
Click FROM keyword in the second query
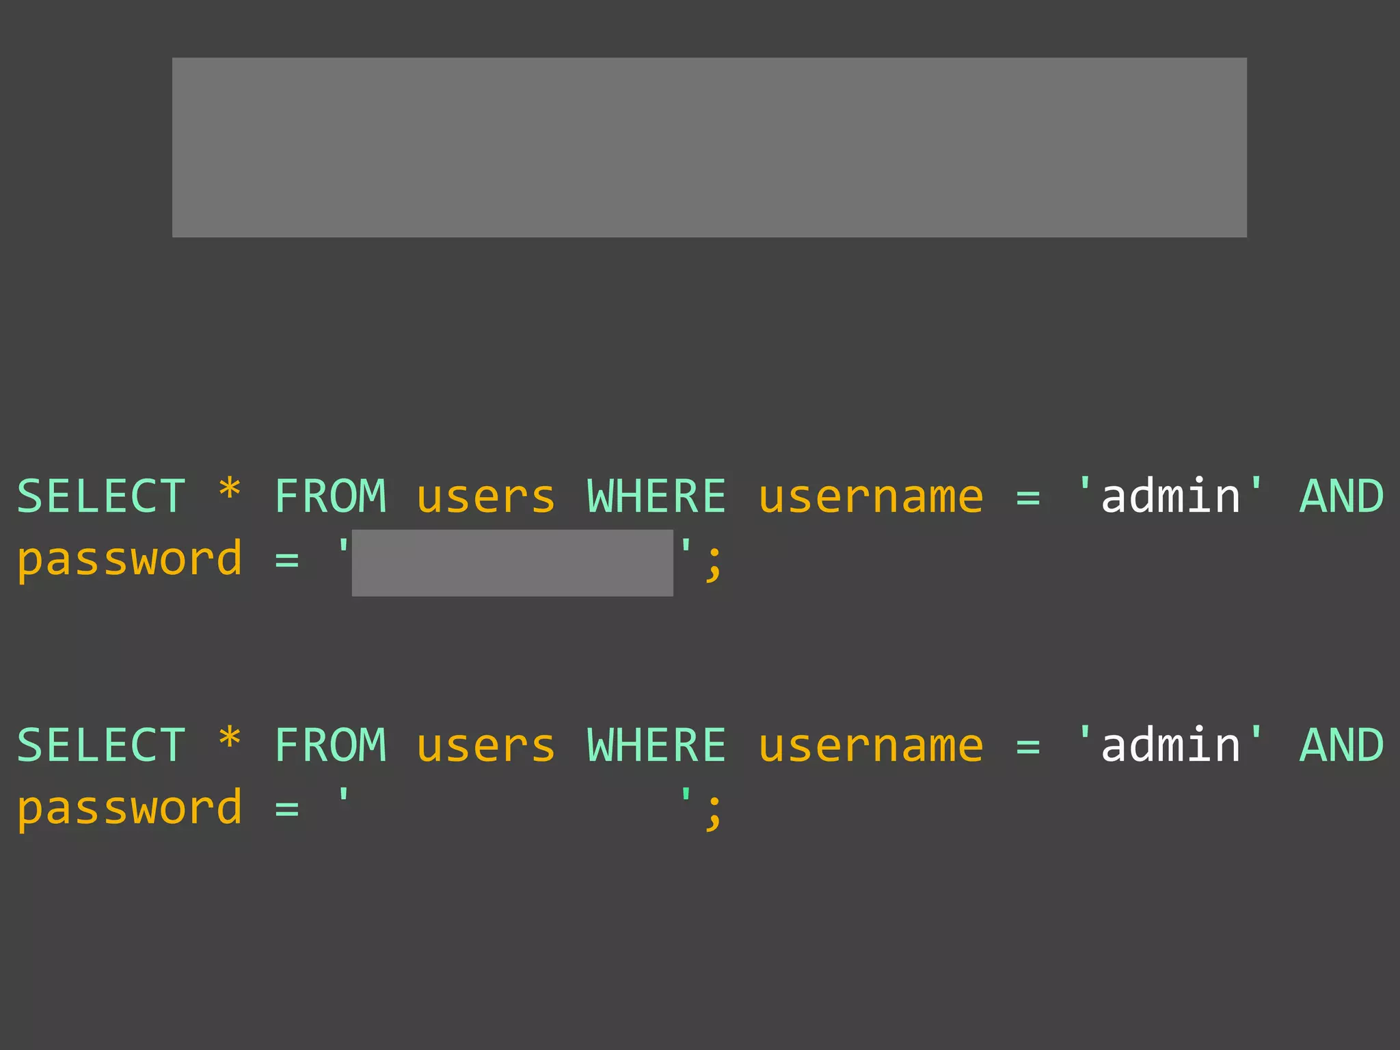[x=331, y=745]
